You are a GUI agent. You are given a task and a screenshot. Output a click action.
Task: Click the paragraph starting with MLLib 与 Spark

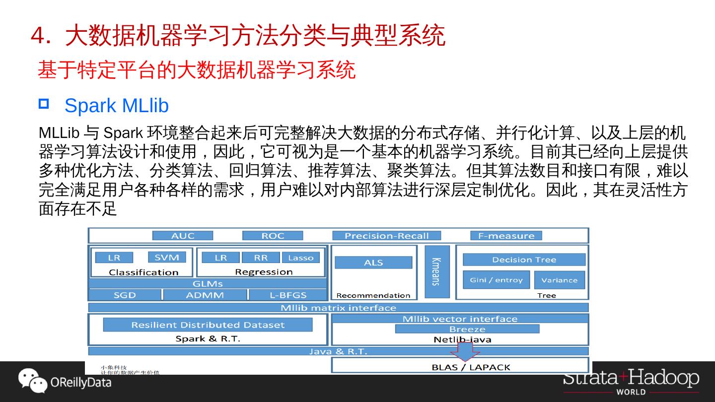[x=363, y=171]
